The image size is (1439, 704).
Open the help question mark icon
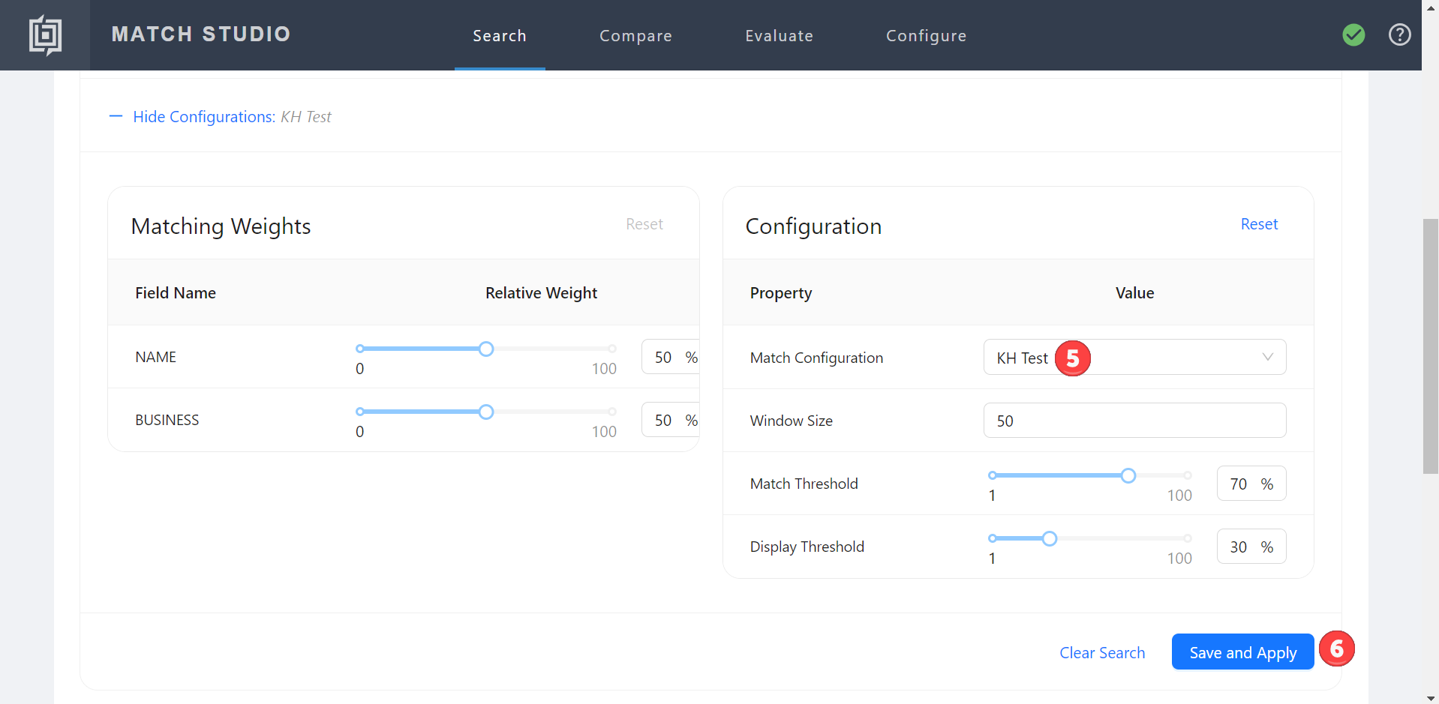click(x=1399, y=34)
